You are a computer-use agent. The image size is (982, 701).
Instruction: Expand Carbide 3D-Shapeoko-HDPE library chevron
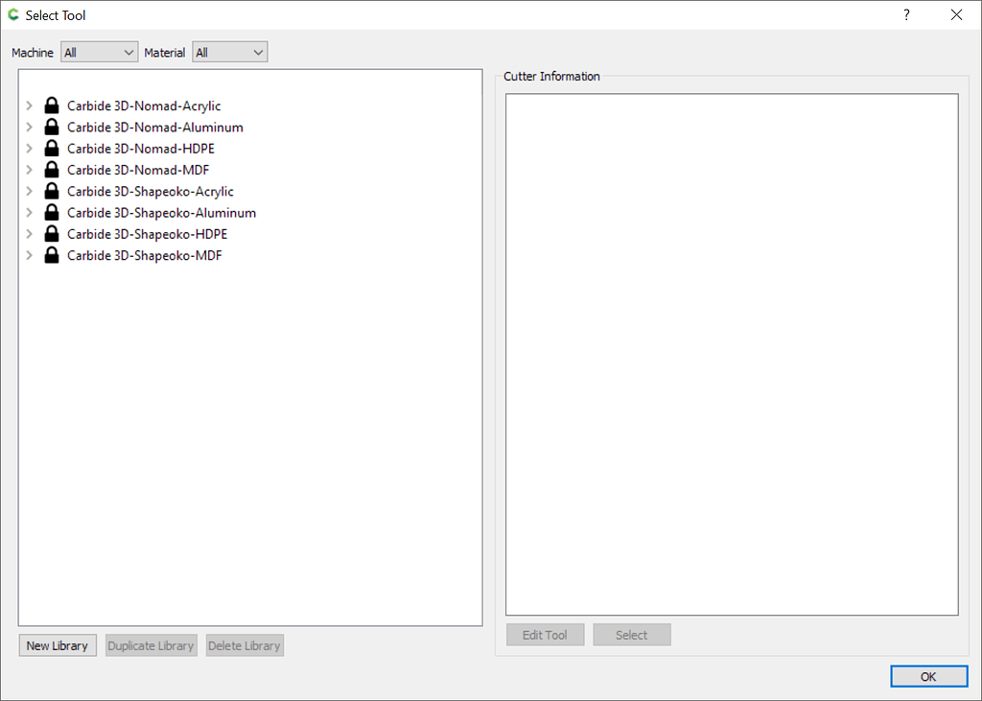[29, 234]
